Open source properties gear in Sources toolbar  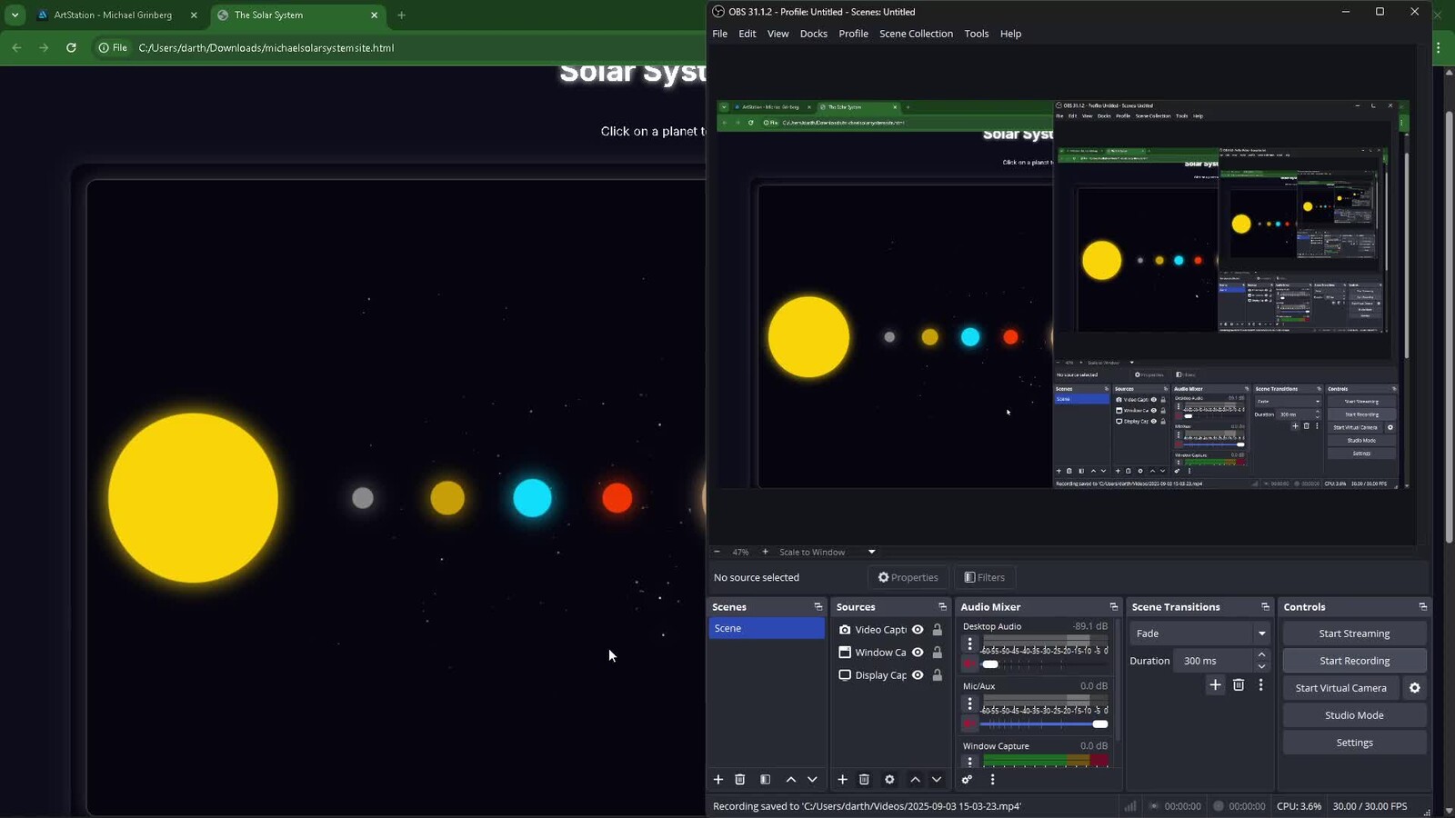click(x=890, y=780)
